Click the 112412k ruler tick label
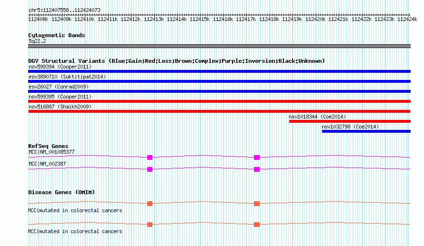Viewport: 424px width, 246px height. click(x=131, y=19)
